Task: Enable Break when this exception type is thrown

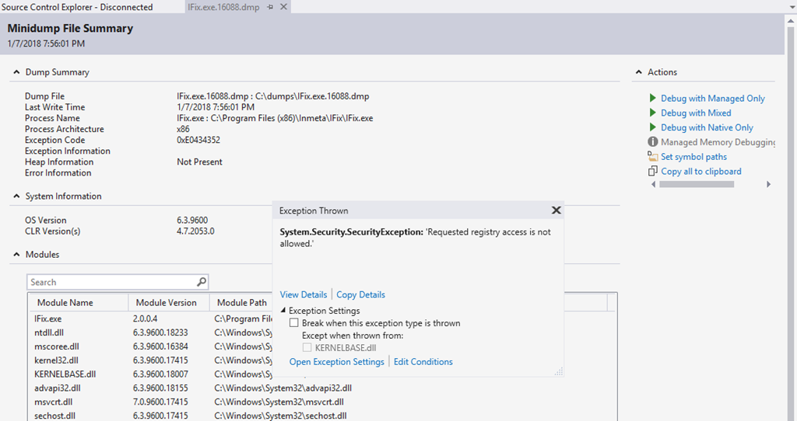Action: point(294,323)
